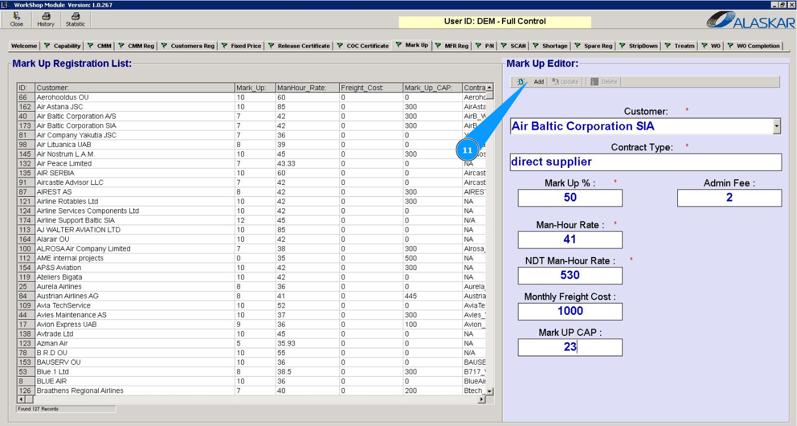The height and width of the screenshot is (426, 797).
Task: Click the 43.33 man-hour rate cell
Action: pyautogui.click(x=307, y=163)
